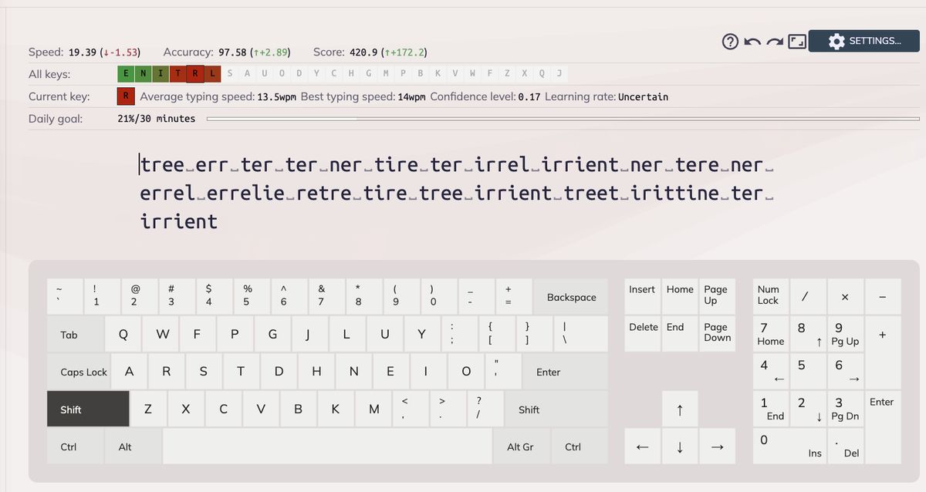Toggle the highlighted Shift key
Viewport: 926px width, 492px height.
click(x=87, y=409)
